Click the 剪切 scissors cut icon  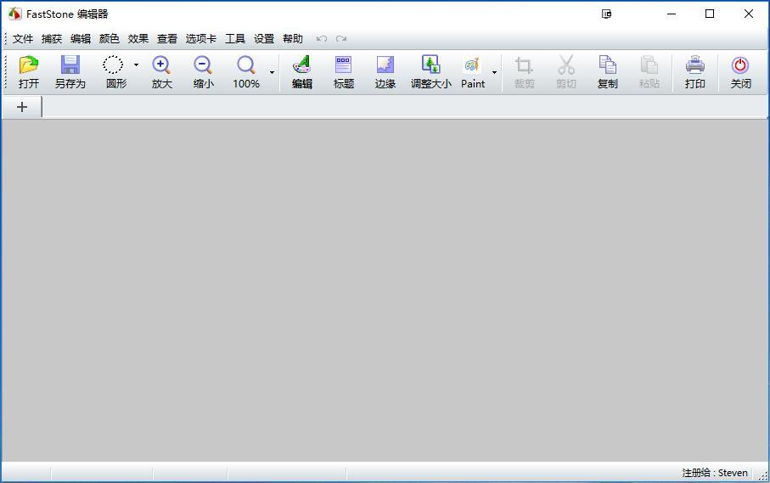pos(565,65)
